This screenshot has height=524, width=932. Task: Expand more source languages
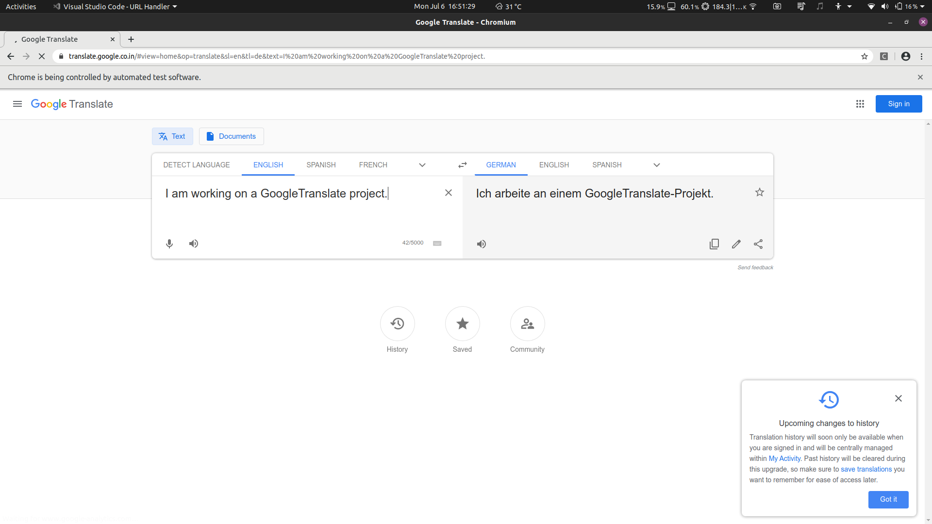point(422,165)
